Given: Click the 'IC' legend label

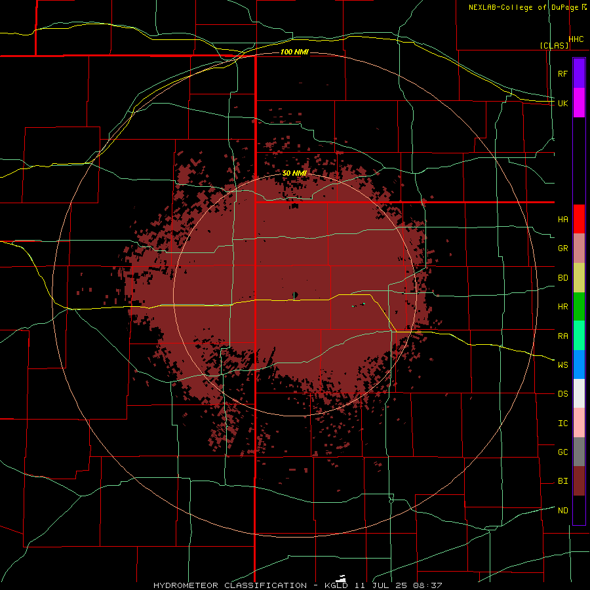Looking at the screenshot, I should (x=562, y=423).
